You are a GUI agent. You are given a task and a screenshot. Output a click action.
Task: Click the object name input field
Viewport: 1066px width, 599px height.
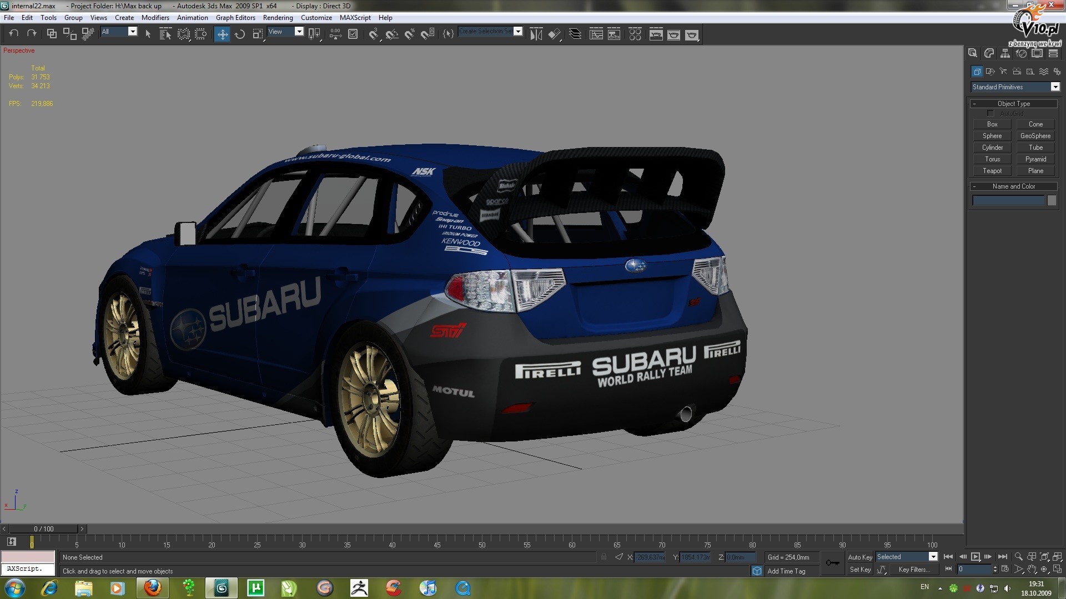pos(1009,201)
